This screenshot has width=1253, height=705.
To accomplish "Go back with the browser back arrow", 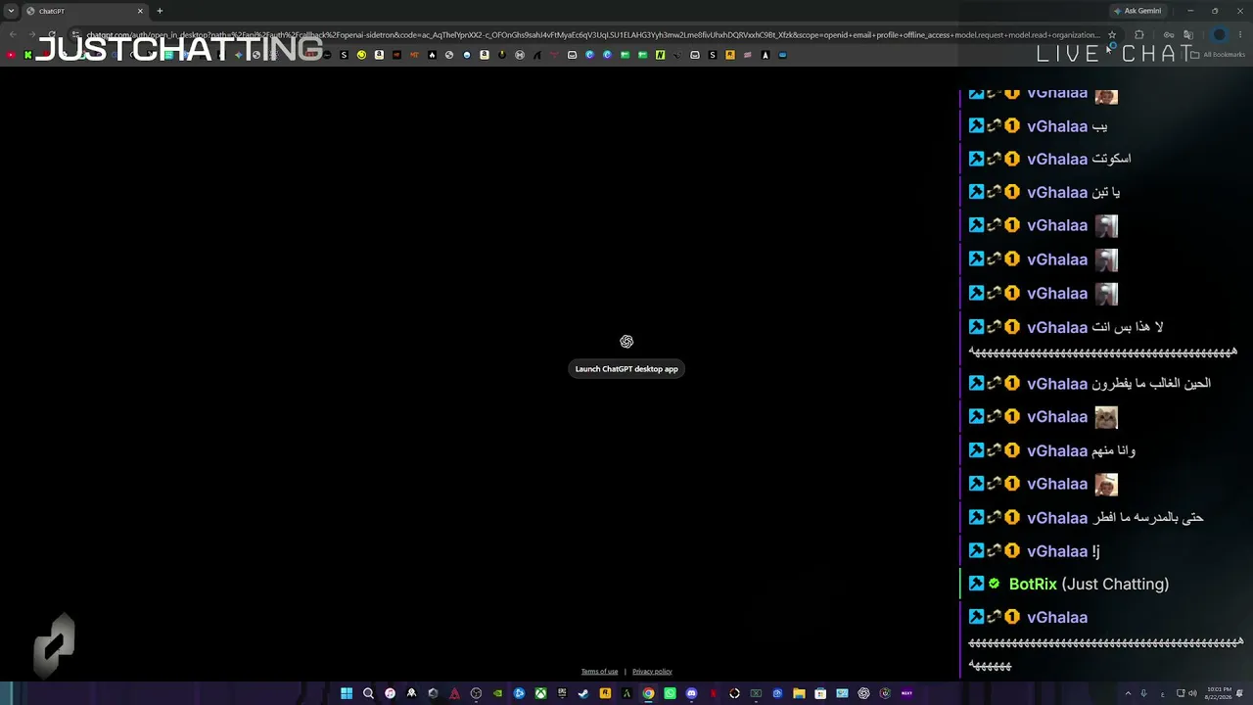I will point(12,35).
